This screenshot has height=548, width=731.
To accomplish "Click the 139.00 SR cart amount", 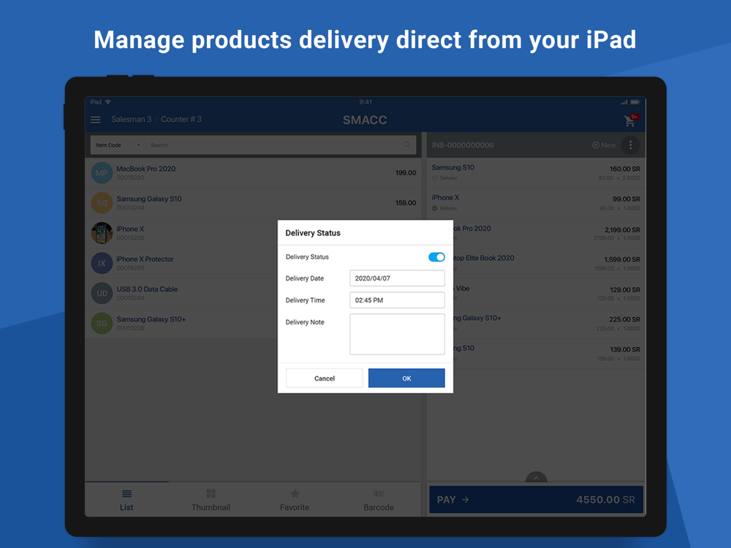I will point(625,349).
